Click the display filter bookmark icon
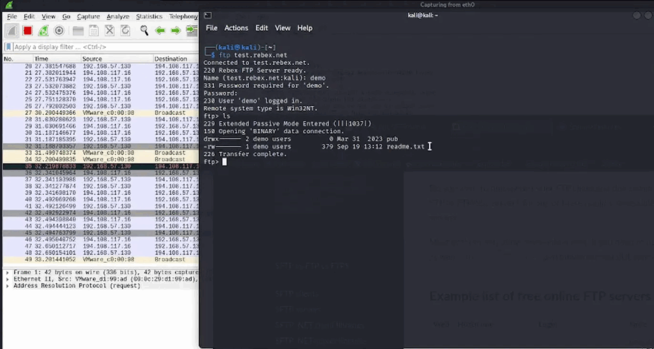Image resolution: width=654 pixels, height=349 pixels. (8, 47)
